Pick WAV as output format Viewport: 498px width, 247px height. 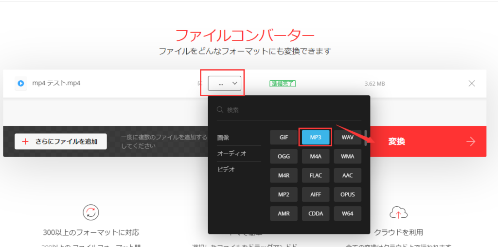(x=347, y=137)
